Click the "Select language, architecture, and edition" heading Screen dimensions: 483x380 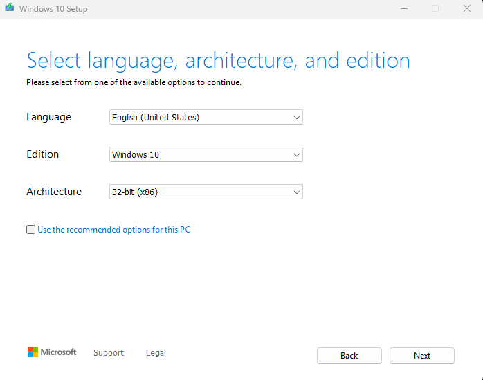pos(218,60)
